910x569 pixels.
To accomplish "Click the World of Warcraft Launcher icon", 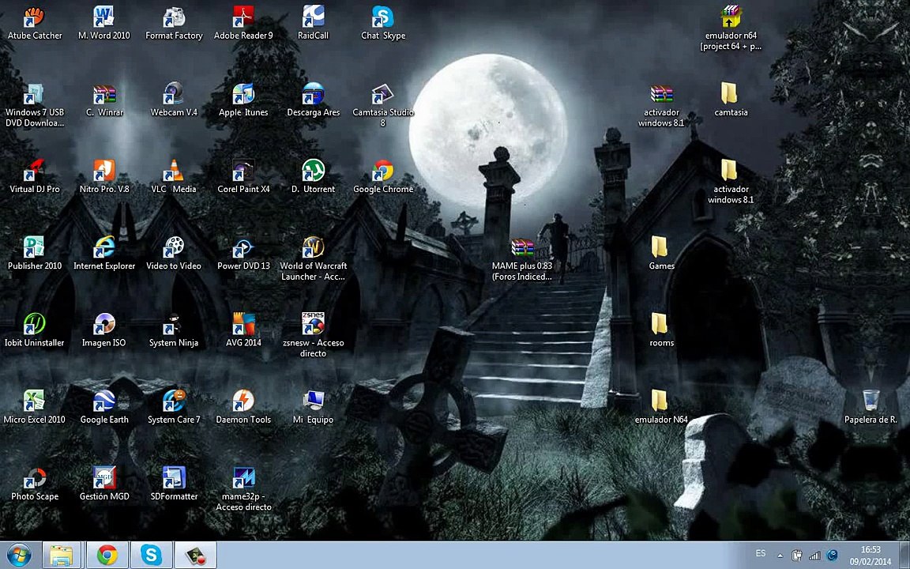I will pyautogui.click(x=314, y=250).
